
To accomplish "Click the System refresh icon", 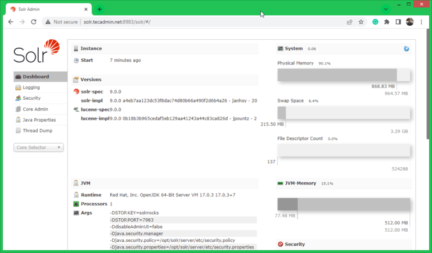I will (x=406, y=49).
